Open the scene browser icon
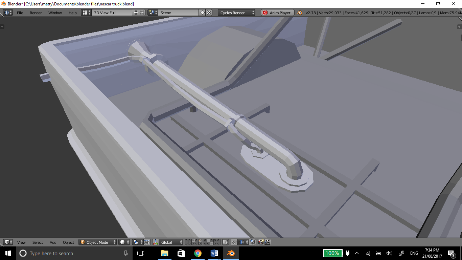This screenshot has width=462, height=260. pos(153,13)
